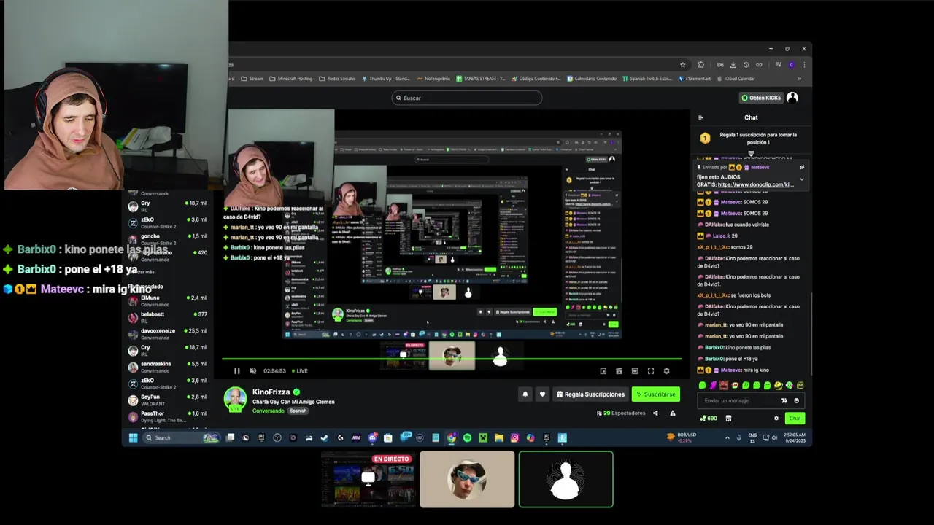Open sidebar channel PassThor

[167, 416]
